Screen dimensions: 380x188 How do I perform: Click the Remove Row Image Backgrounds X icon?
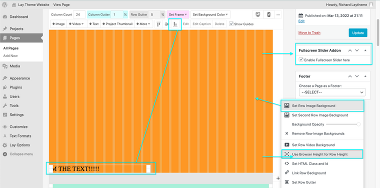click(x=286, y=133)
